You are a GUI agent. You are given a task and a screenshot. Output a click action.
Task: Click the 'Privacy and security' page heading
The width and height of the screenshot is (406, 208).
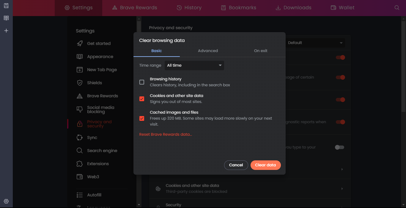[x=171, y=28]
